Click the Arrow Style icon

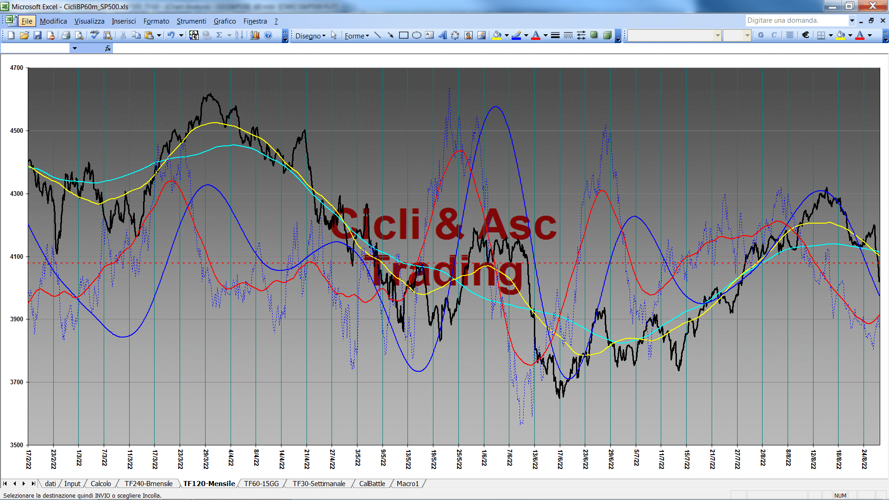581,35
